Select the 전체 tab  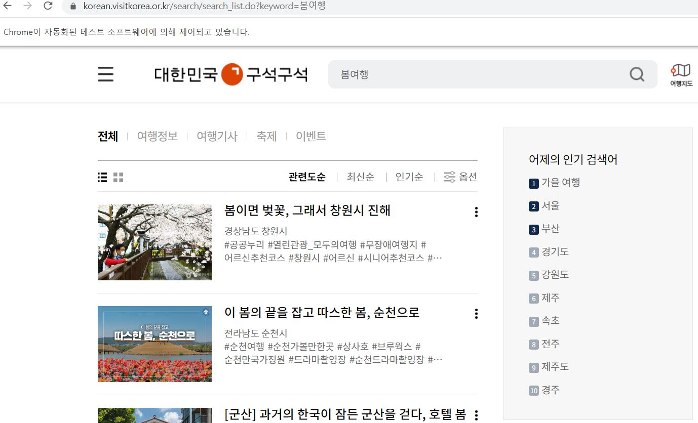pos(108,136)
